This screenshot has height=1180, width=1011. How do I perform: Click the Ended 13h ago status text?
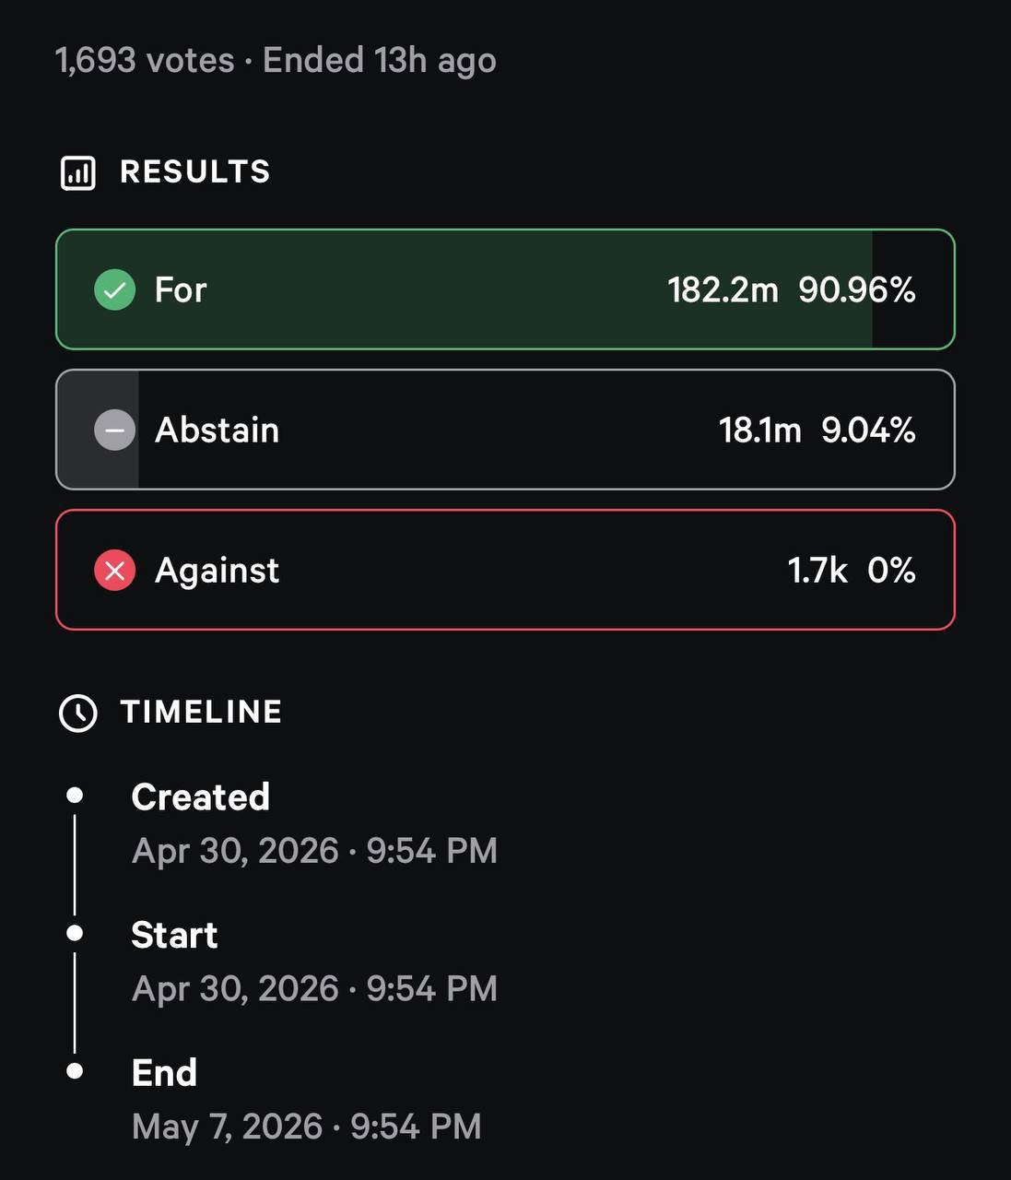[x=380, y=61]
